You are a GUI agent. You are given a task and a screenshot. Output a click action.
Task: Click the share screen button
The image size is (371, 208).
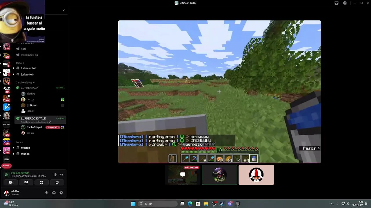tap(26, 183)
